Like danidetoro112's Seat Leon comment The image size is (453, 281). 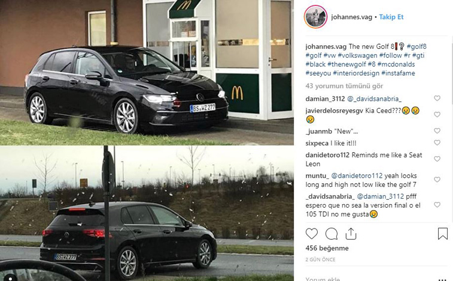[x=437, y=159]
